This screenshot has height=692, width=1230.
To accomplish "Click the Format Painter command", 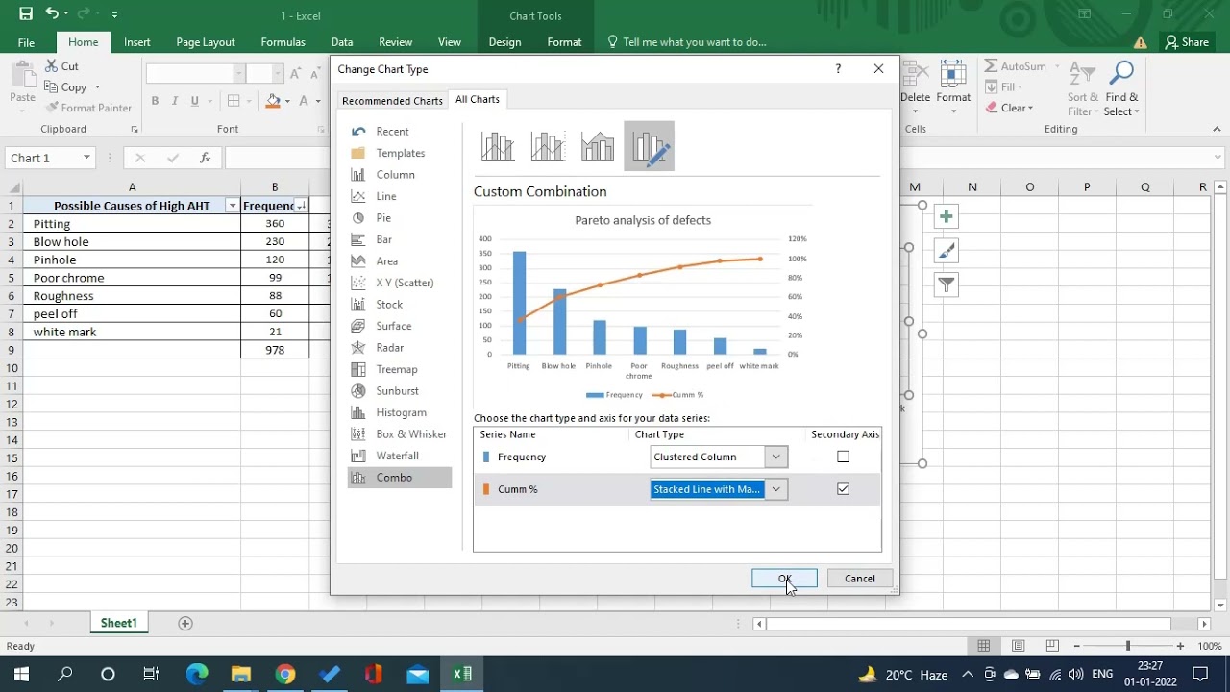I will [x=89, y=108].
